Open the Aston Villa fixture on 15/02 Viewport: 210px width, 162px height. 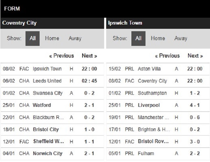(x=158, y=69)
